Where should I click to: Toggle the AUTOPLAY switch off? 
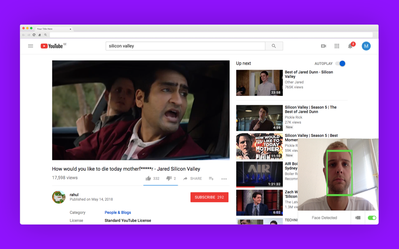click(340, 63)
